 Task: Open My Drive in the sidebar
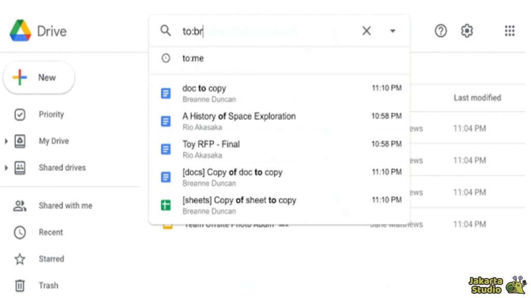(x=54, y=141)
